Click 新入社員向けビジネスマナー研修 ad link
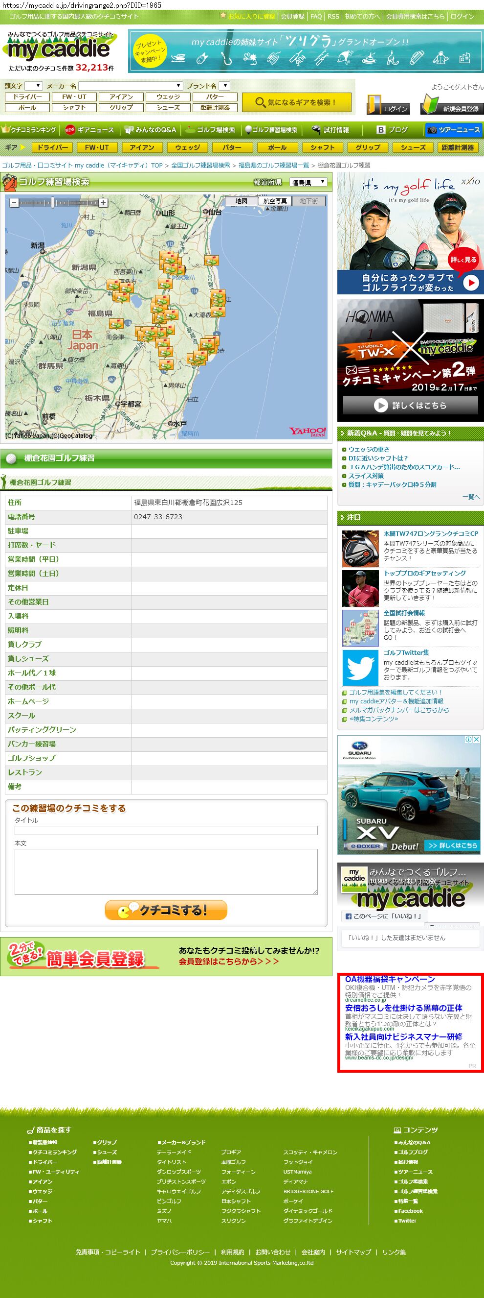484x1298 pixels. (x=403, y=1036)
